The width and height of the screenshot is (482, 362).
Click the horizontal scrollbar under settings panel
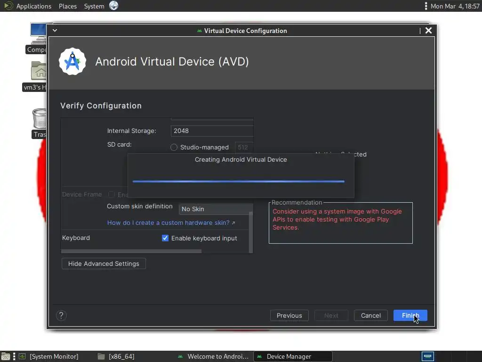[131, 251]
